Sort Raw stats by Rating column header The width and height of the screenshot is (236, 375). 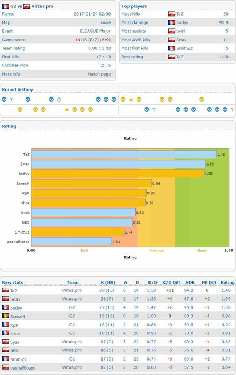[227, 282]
